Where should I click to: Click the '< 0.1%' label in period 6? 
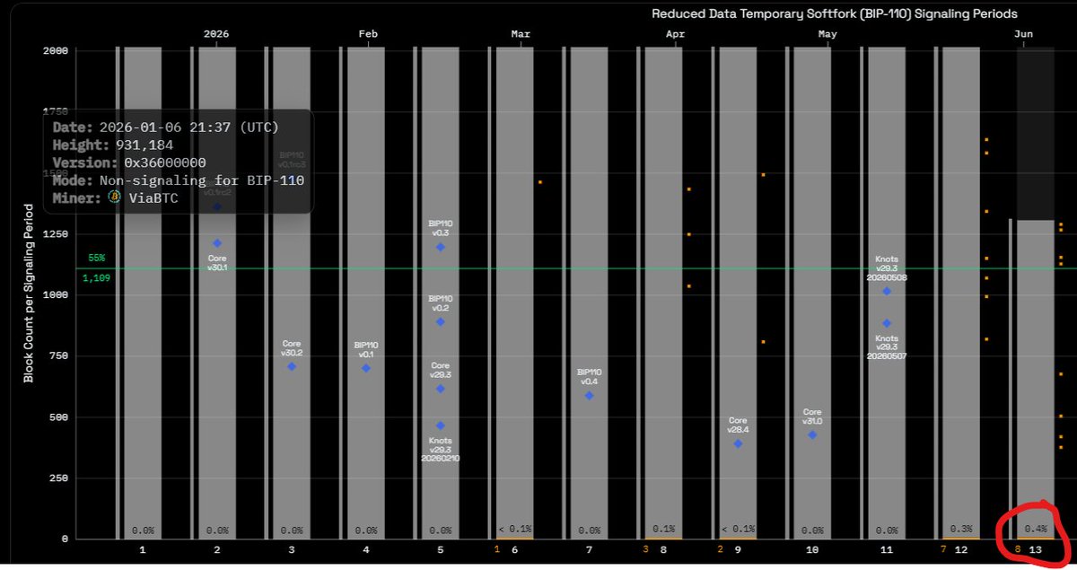(x=515, y=529)
